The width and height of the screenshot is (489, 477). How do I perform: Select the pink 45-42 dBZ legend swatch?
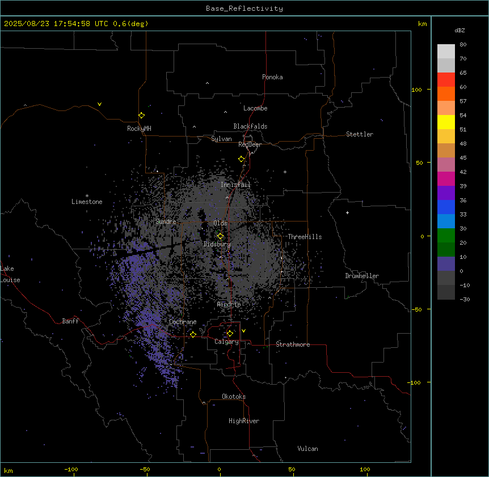click(x=446, y=165)
